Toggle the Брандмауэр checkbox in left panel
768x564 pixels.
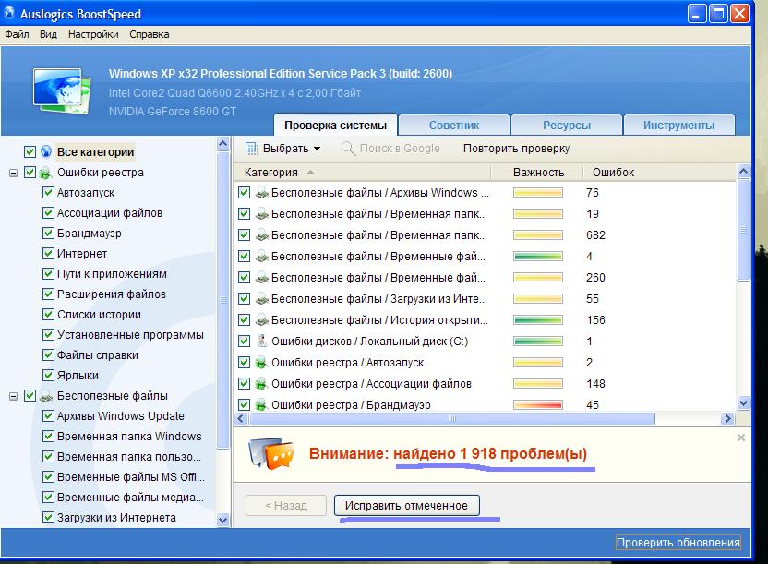click(x=48, y=234)
